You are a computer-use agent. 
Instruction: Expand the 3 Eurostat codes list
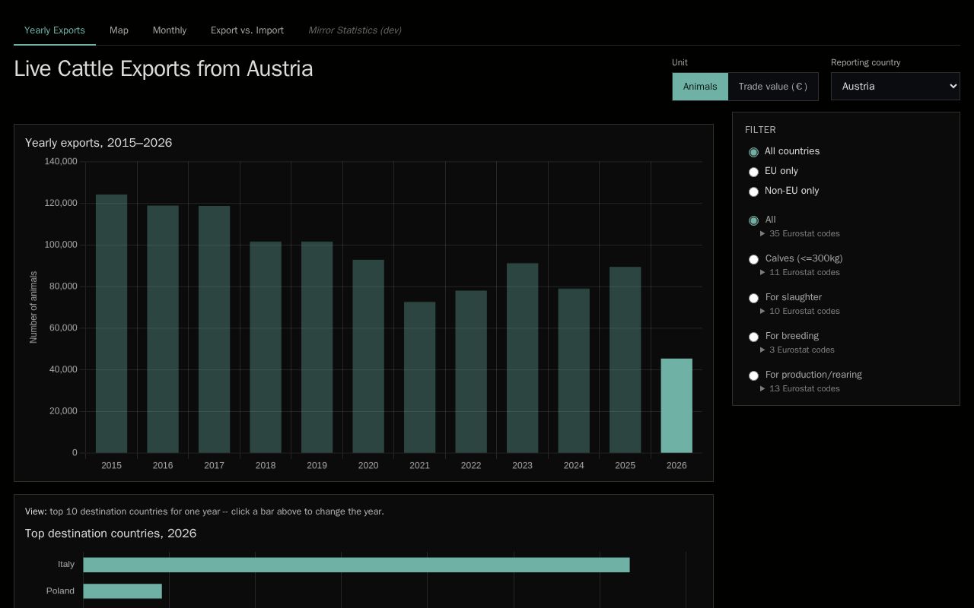pyautogui.click(x=797, y=350)
